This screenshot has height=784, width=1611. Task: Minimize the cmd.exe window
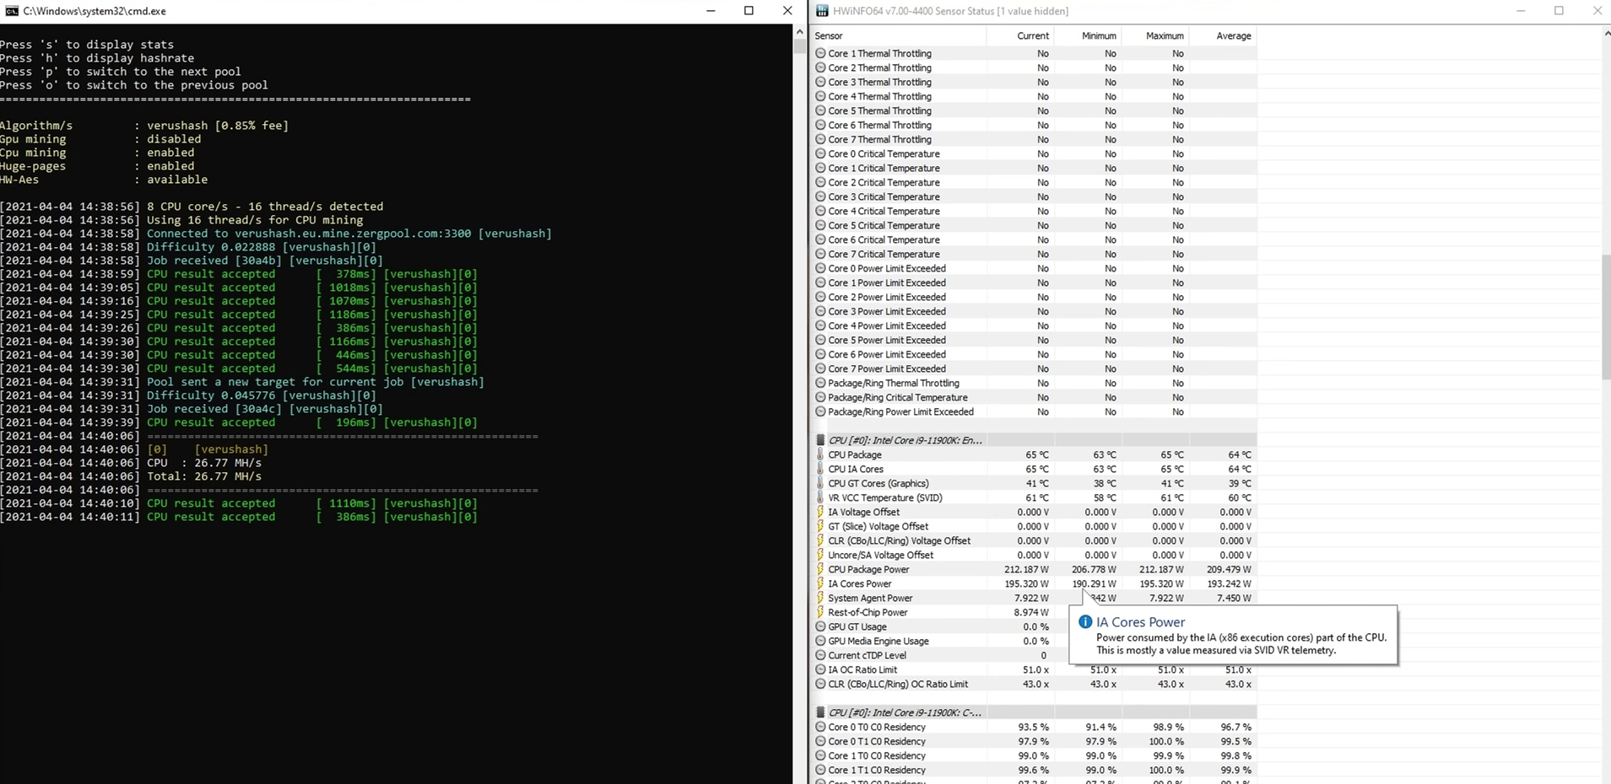pyautogui.click(x=711, y=11)
